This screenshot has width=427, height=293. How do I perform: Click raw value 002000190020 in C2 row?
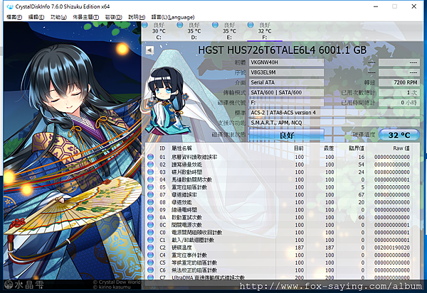392,248
